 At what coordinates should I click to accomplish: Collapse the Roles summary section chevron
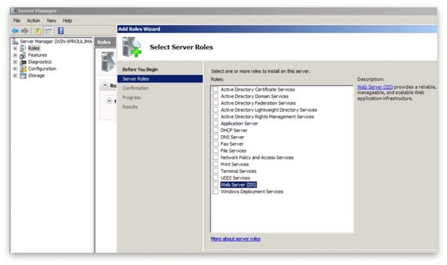click(x=105, y=85)
